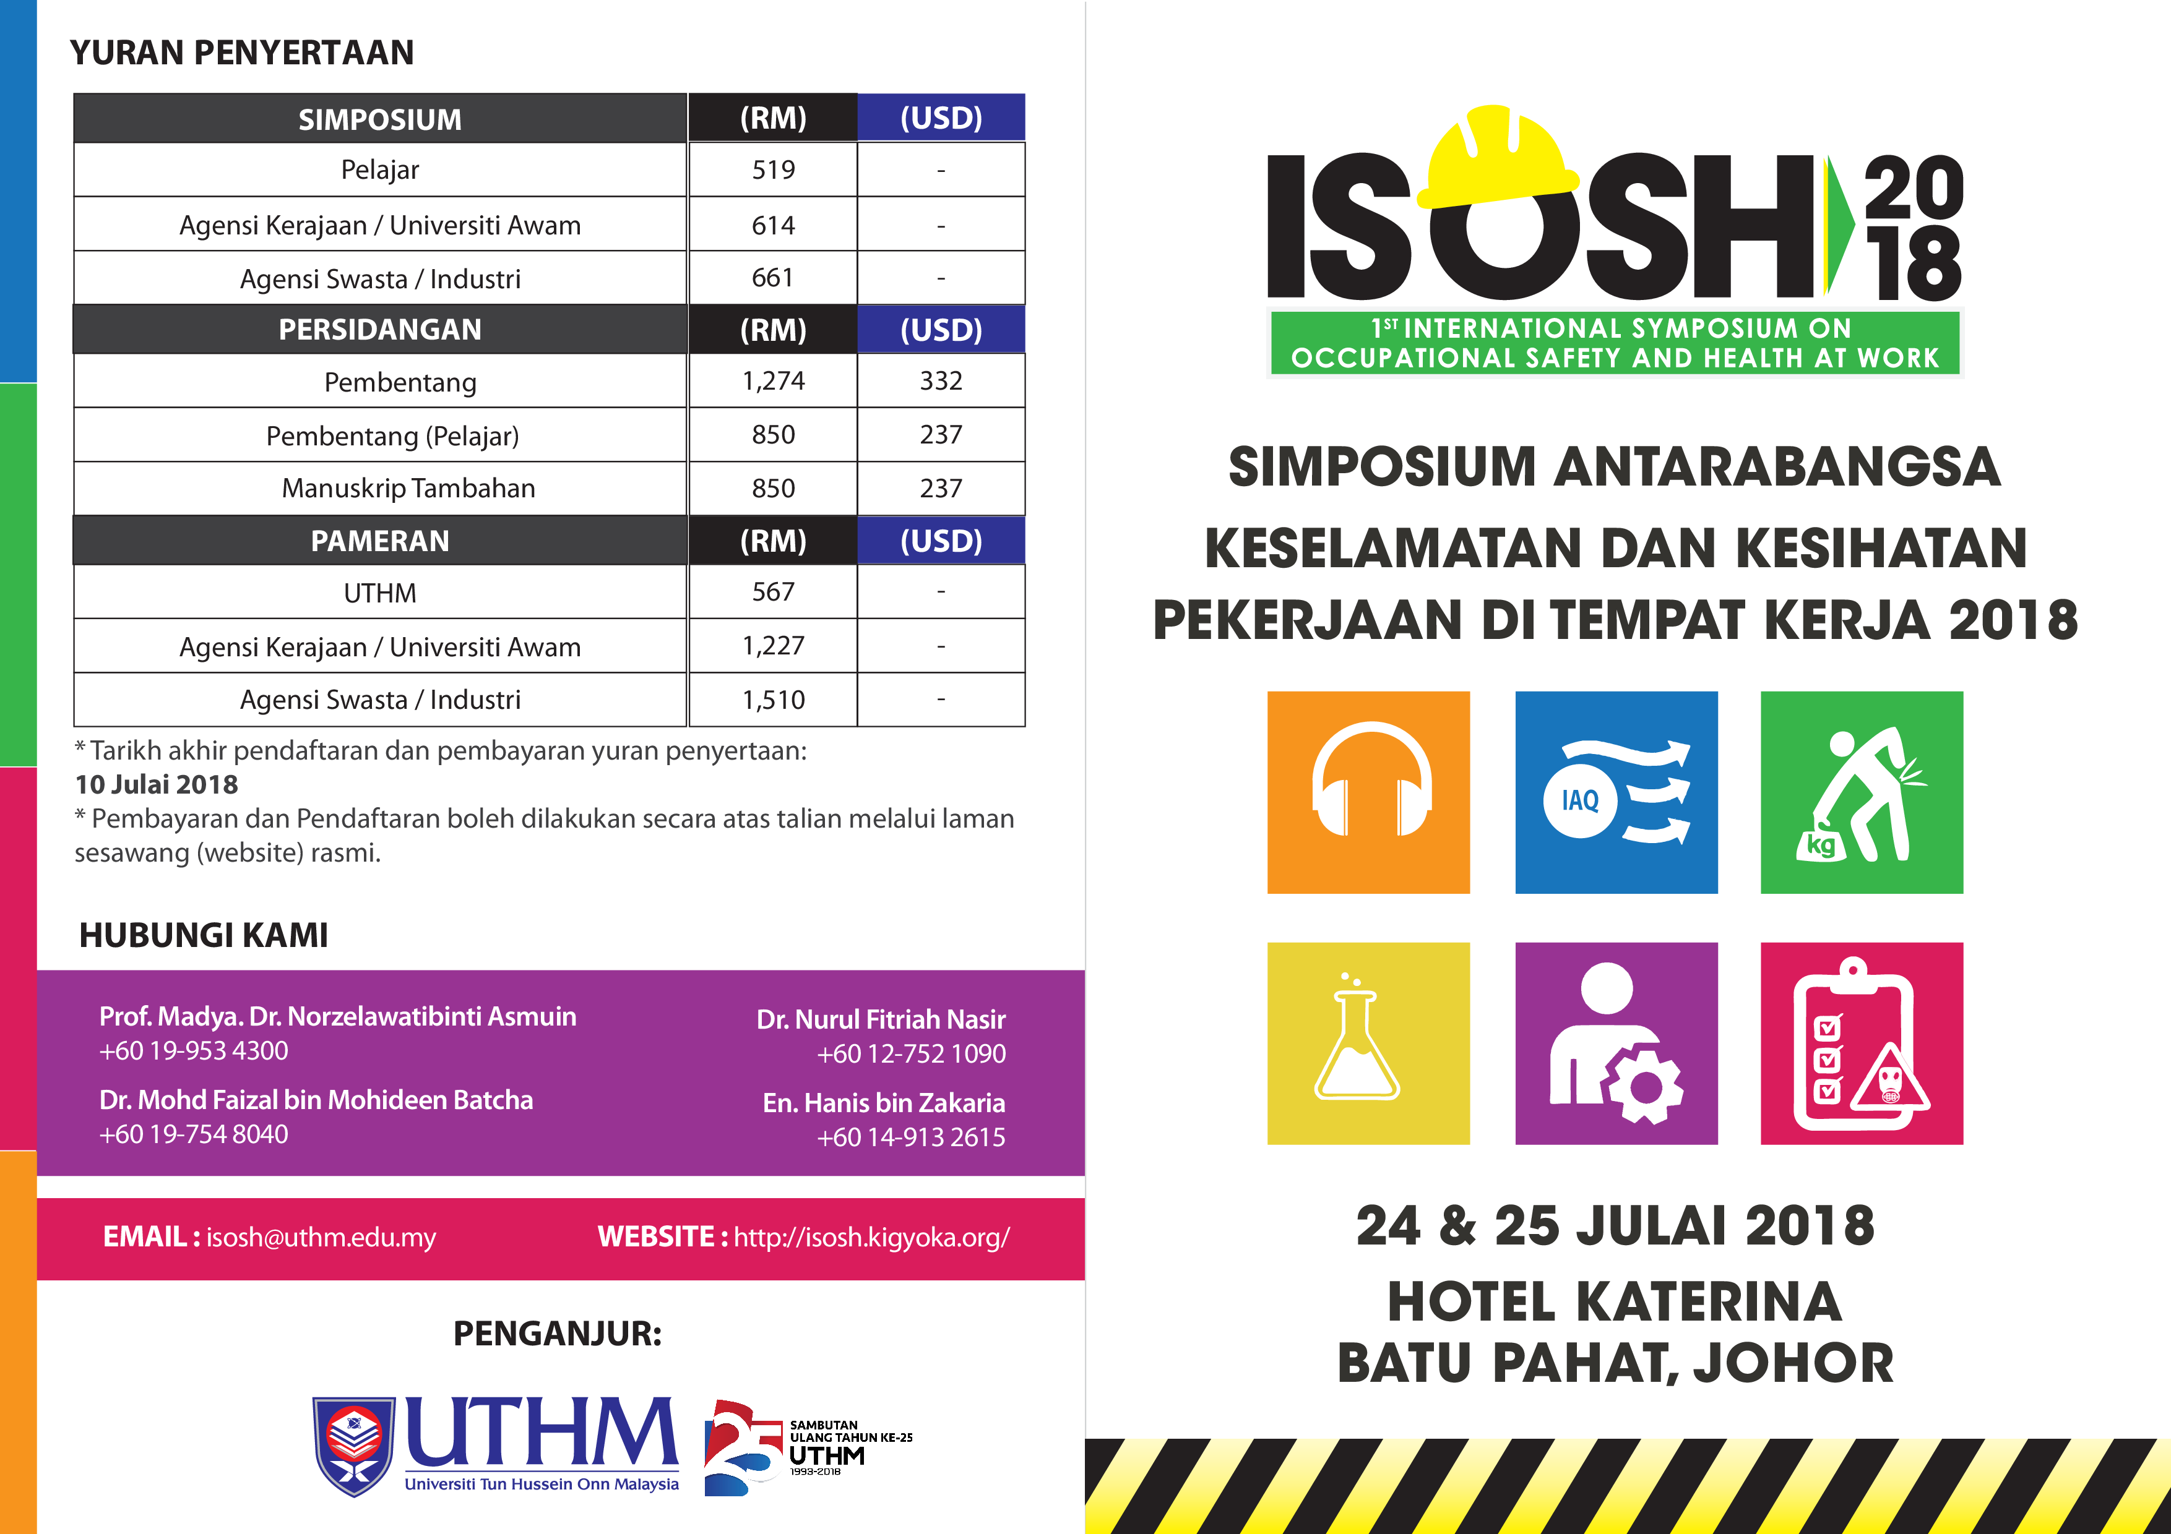Click the 10 Julai 2018 deadline text

(156, 784)
